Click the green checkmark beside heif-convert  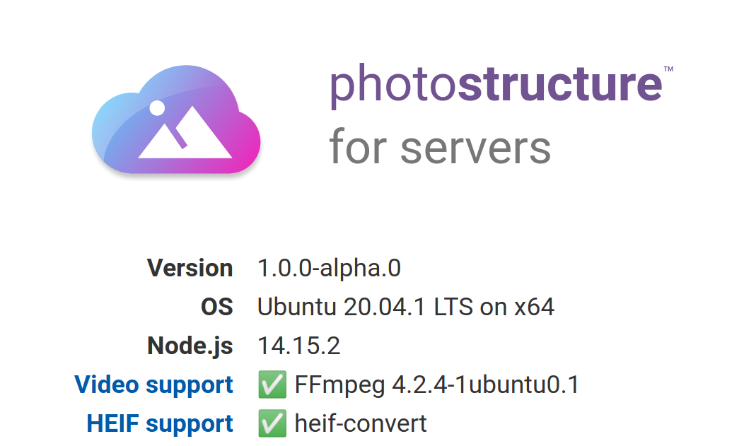pyautogui.click(x=272, y=423)
